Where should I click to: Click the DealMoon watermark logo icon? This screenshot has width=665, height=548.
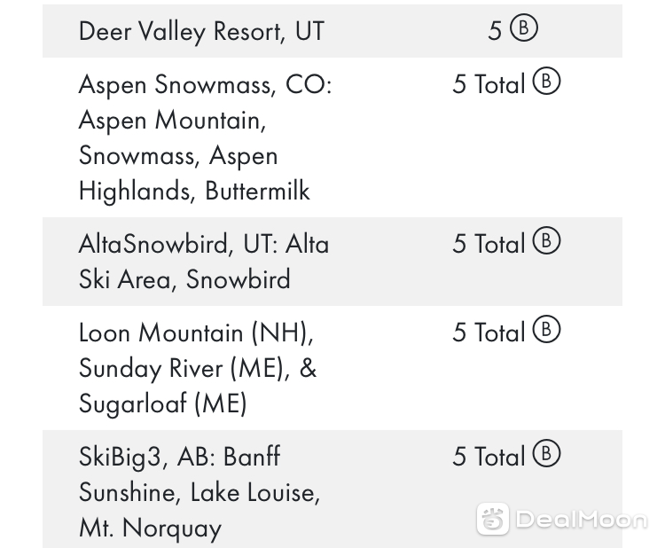[x=492, y=519]
